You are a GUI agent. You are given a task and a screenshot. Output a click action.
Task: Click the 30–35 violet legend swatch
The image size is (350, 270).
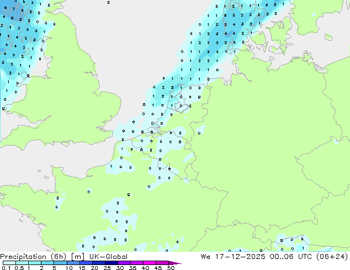[x=124, y=263]
